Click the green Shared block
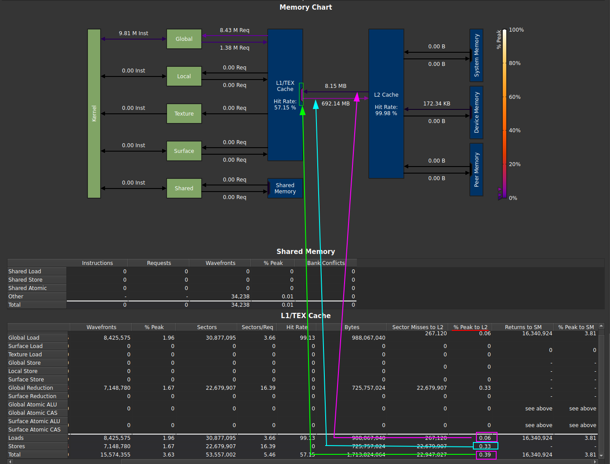 tap(184, 188)
